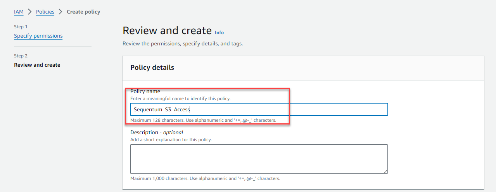496x192 pixels.
Task: Click chevron between Policies and Create policy
Action: (x=60, y=12)
